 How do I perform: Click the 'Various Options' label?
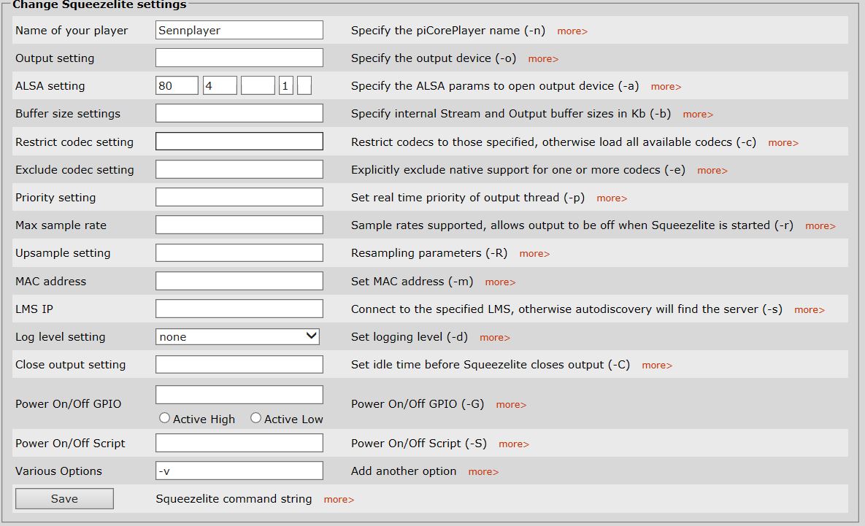[x=58, y=471]
